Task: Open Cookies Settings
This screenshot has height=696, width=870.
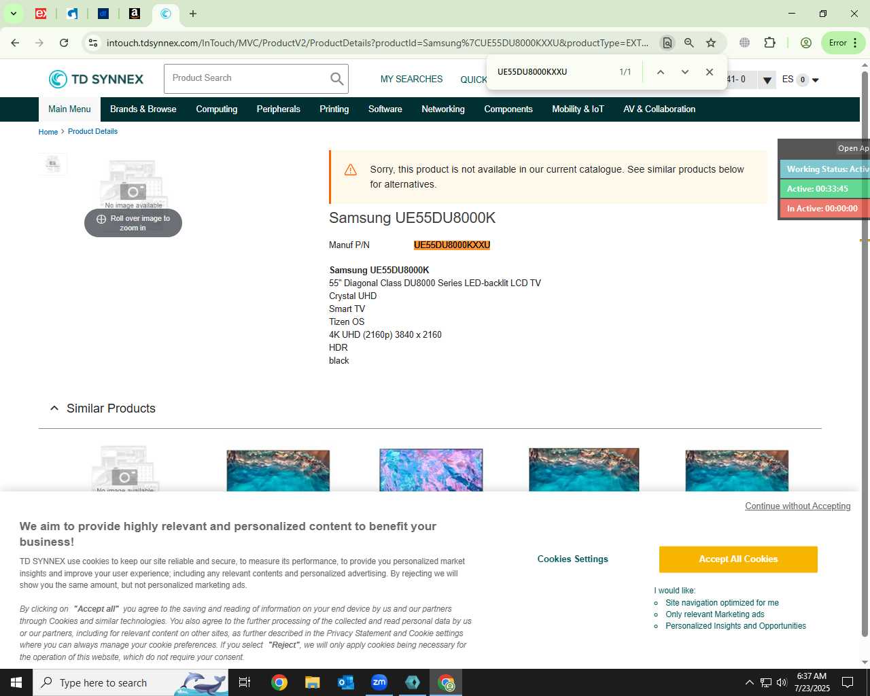Action: click(x=573, y=559)
